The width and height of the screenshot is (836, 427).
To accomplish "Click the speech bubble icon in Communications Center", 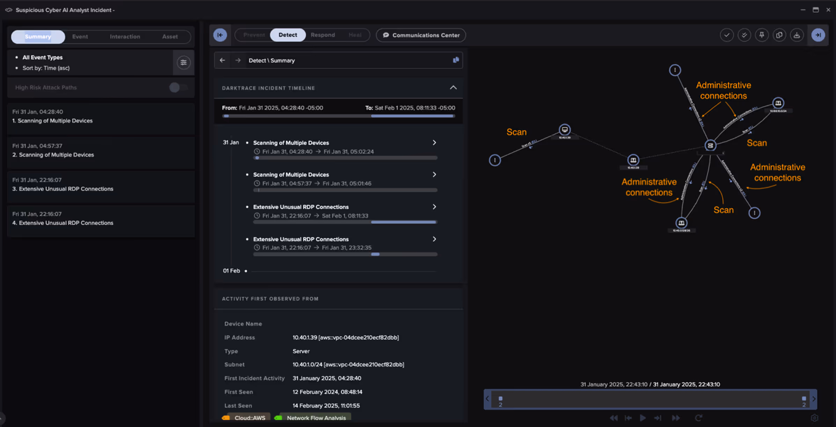I will [386, 35].
